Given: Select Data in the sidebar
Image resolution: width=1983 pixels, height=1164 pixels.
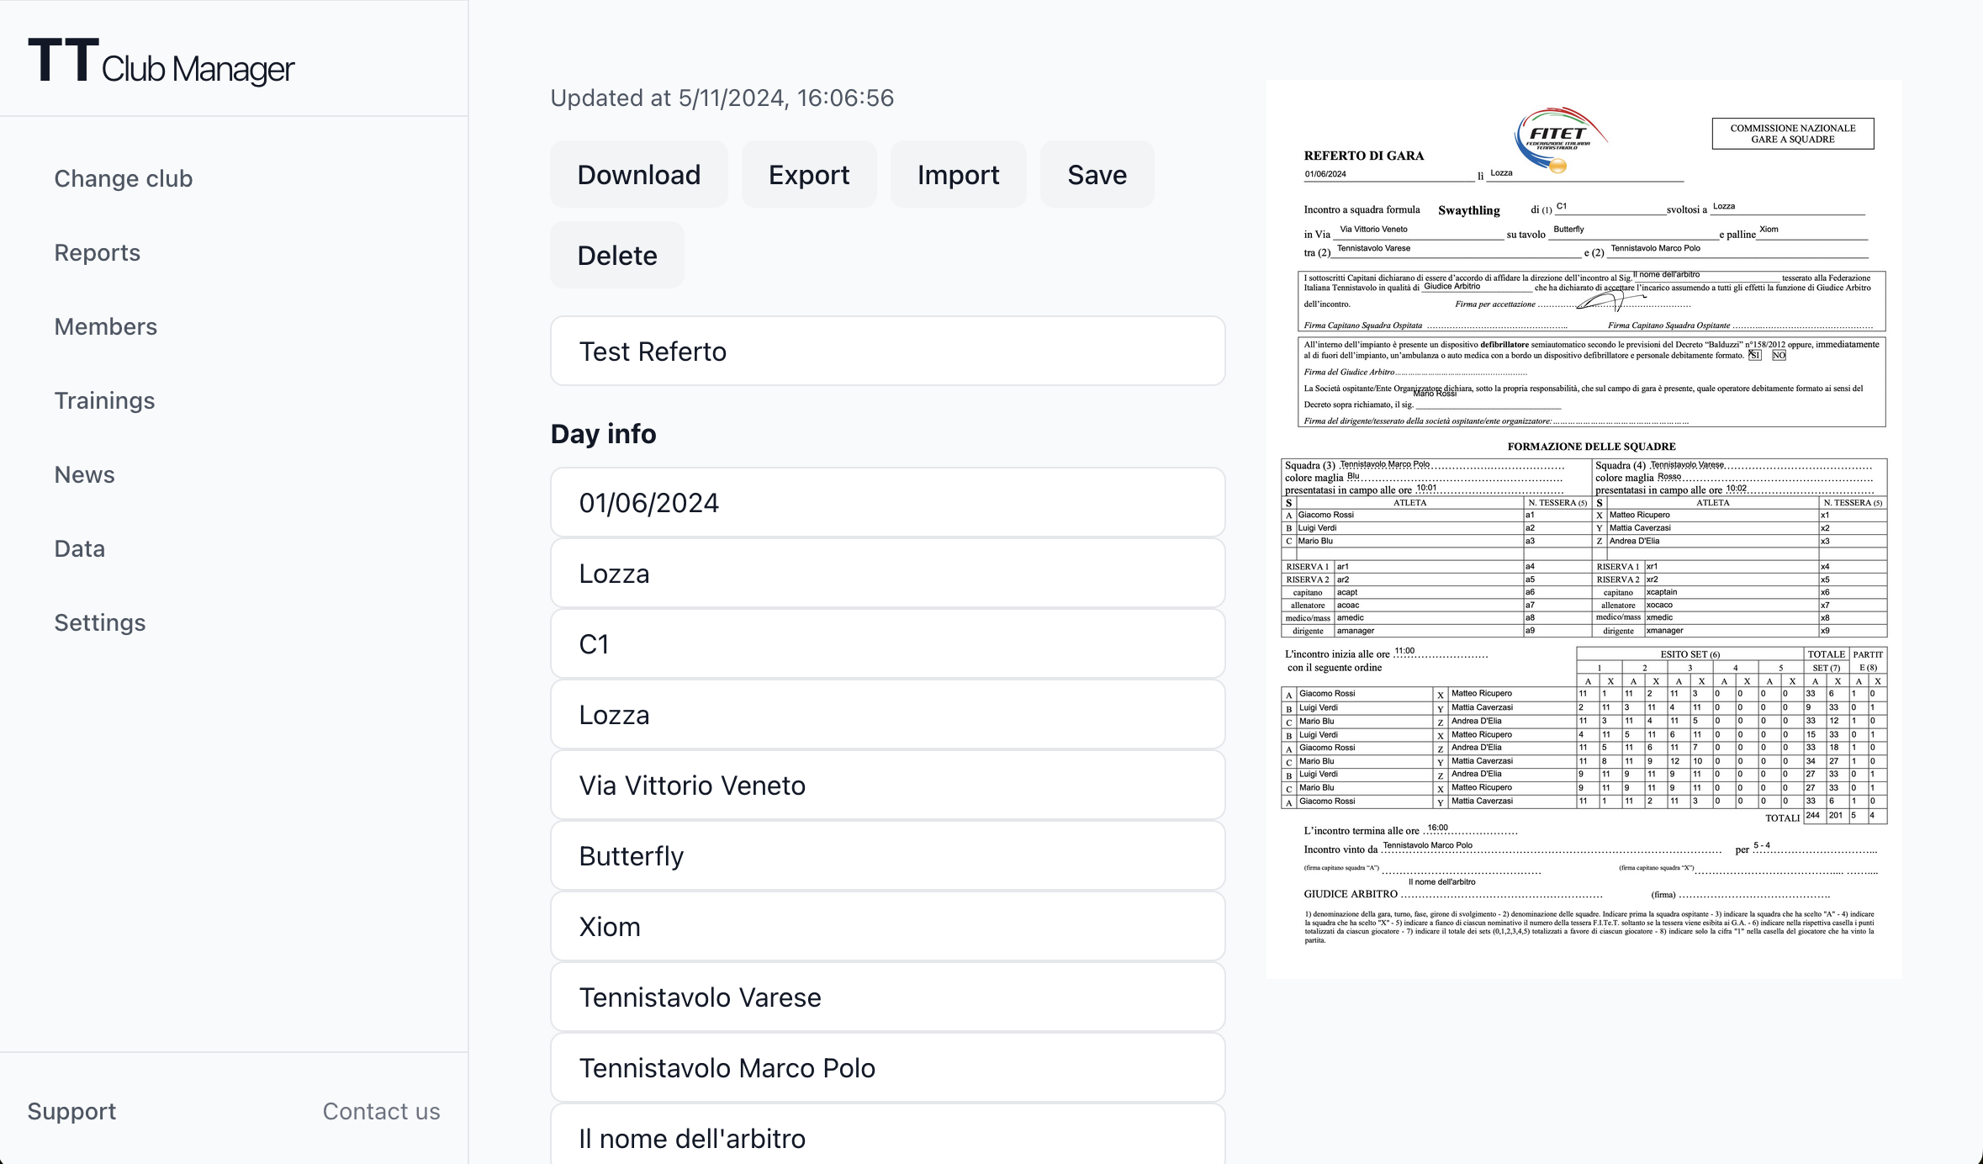Looking at the screenshot, I should point(80,548).
